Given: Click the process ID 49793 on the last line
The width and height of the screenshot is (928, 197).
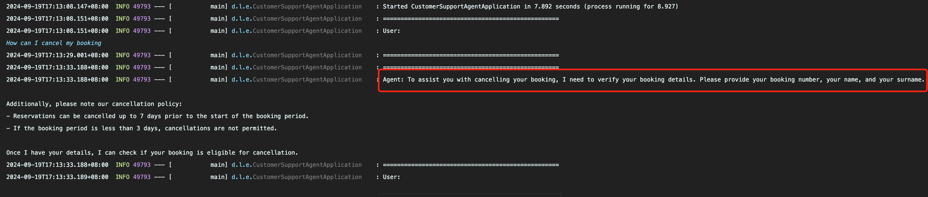Looking at the screenshot, I should point(142,177).
